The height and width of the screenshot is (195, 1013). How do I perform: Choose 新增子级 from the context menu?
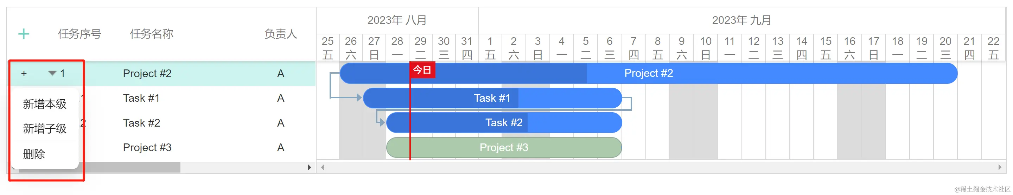(44, 129)
